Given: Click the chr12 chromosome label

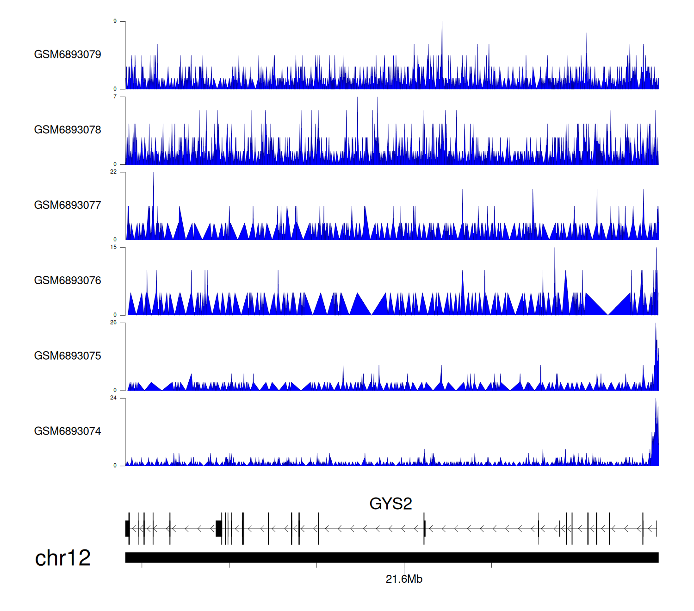Looking at the screenshot, I should [x=63, y=558].
